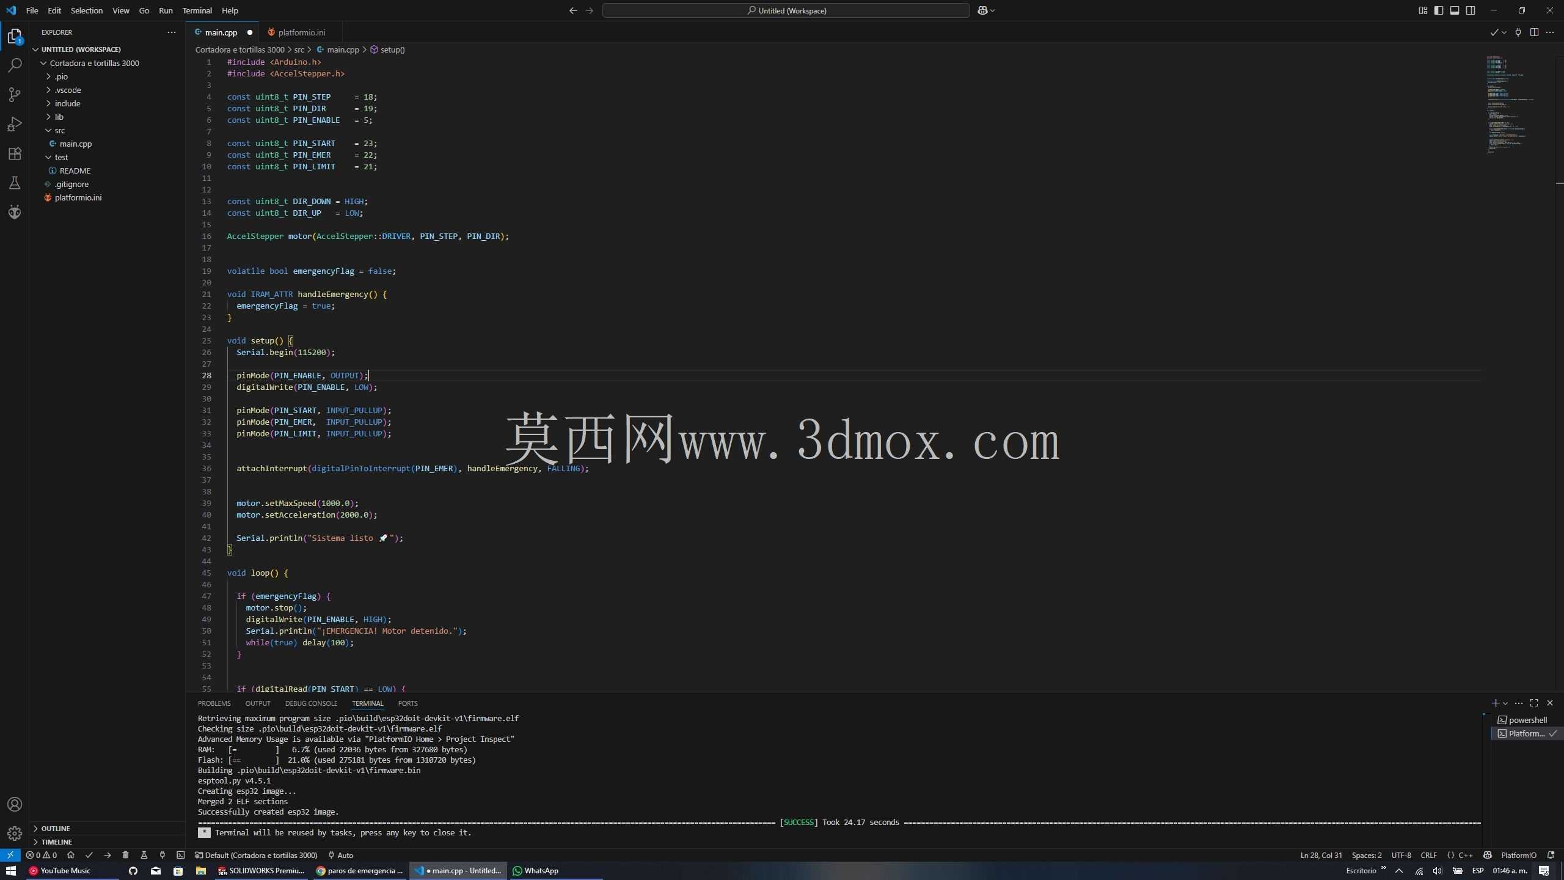Open launch profile dropdown next to new terminal

(1505, 703)
